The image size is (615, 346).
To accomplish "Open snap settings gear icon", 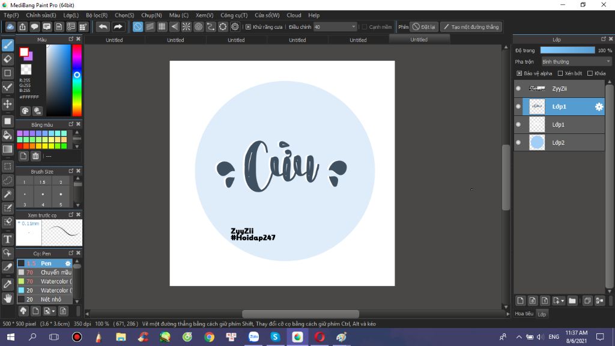I will [235, 26].
